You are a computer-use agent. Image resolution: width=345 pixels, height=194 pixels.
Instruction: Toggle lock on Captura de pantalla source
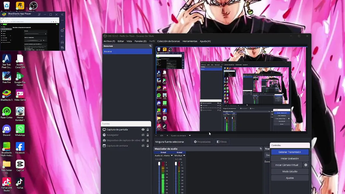pyautogui.click(x=148, y=130)
